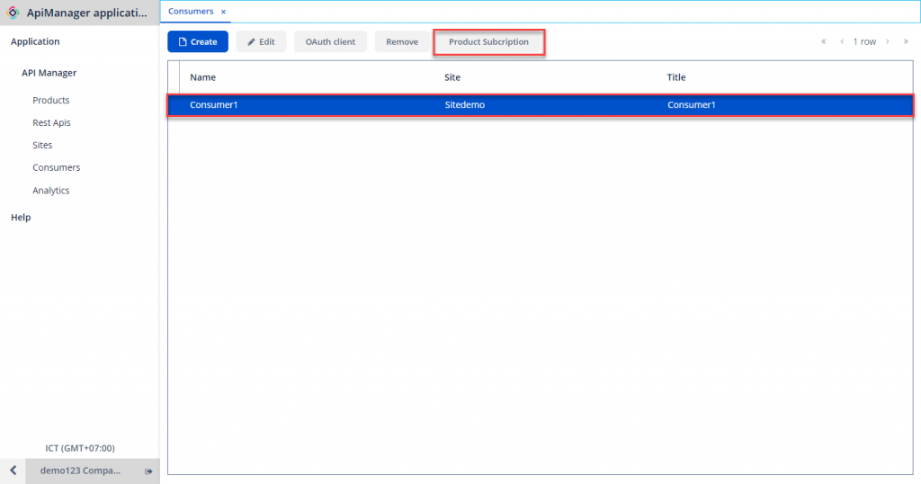
Task: Expand the Application menu section
Action: (x=35, y=41)
